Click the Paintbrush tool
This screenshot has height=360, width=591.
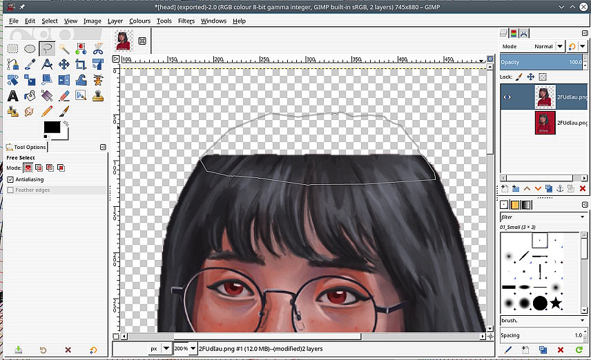[x=64, y=111]
